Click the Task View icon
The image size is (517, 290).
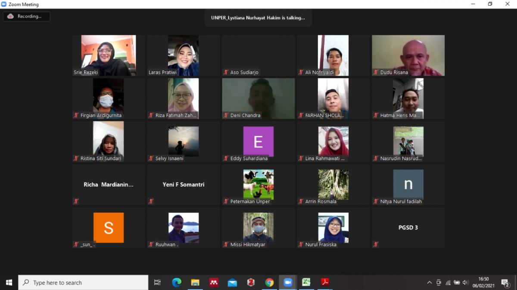click(157, 282)
